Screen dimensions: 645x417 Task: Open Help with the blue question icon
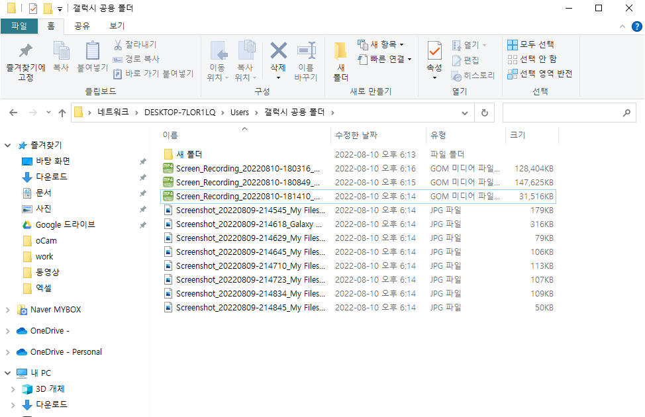[637, 26]
